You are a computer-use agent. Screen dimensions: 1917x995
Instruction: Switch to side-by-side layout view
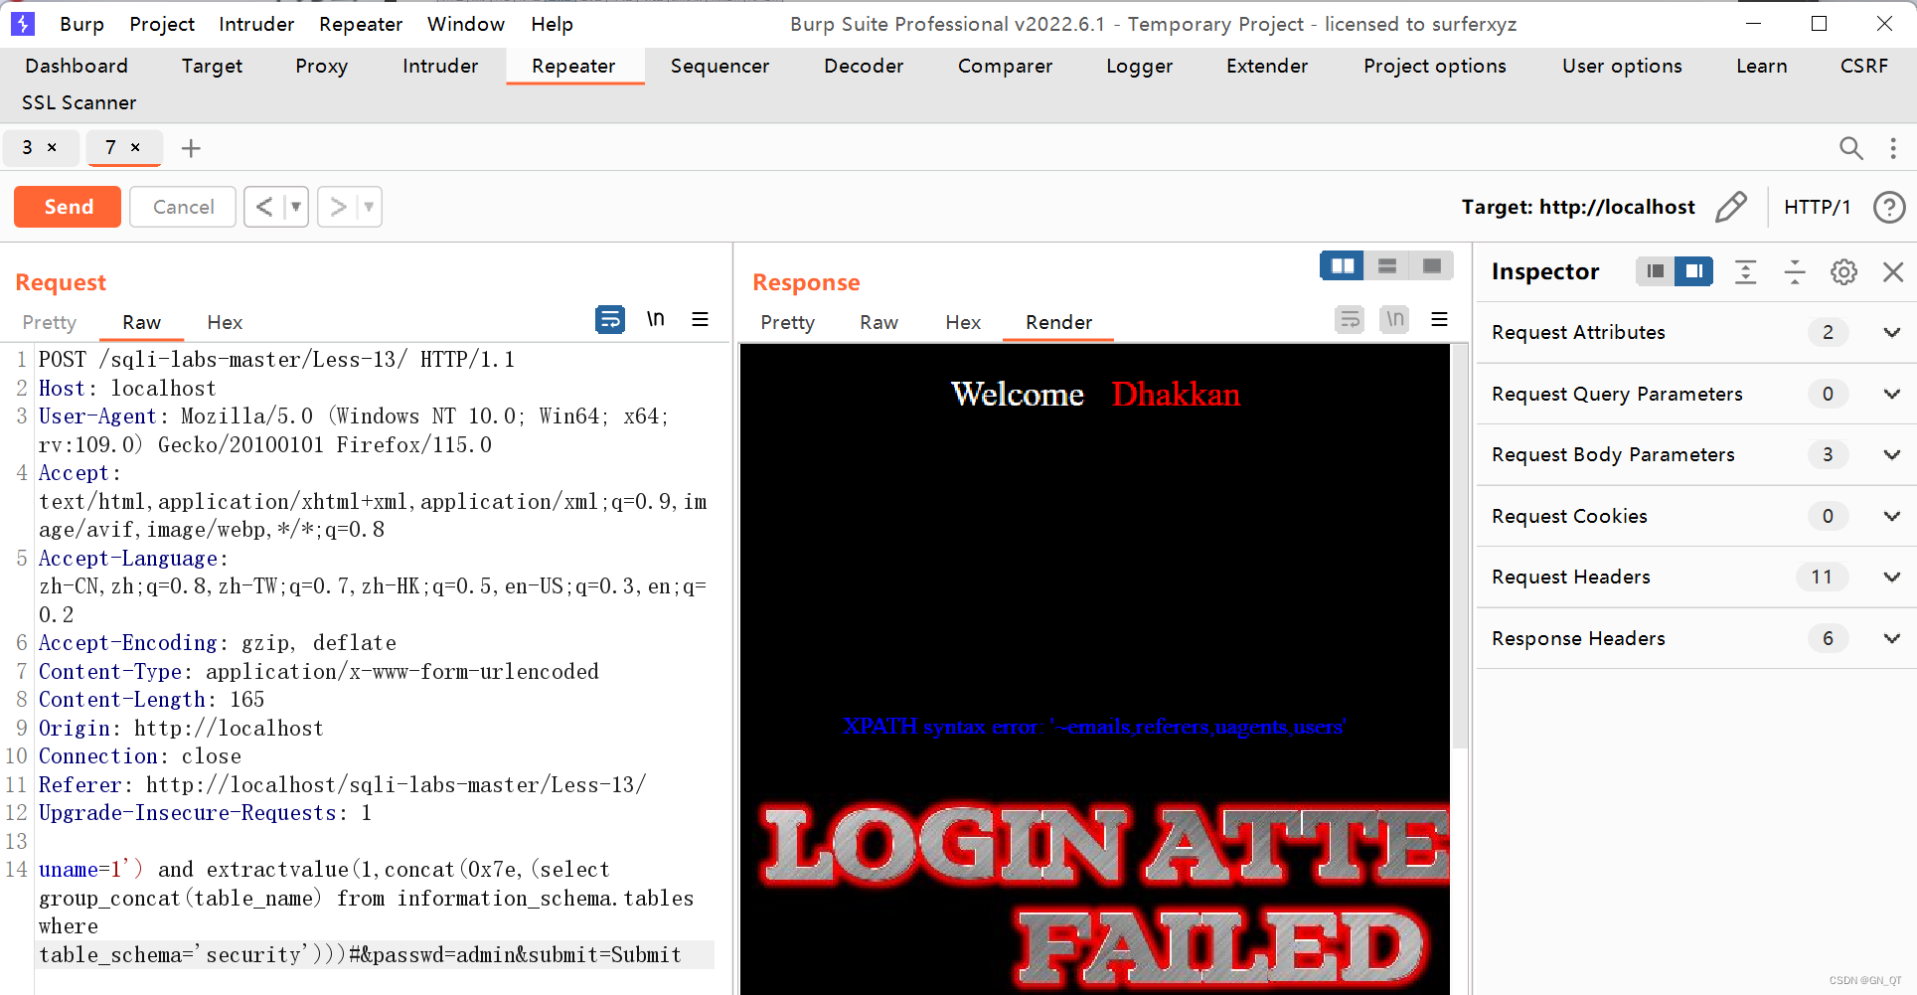click(x=1343, y=265)
